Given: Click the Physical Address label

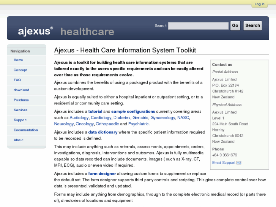Looking at the screenshot, I should 227,105.
